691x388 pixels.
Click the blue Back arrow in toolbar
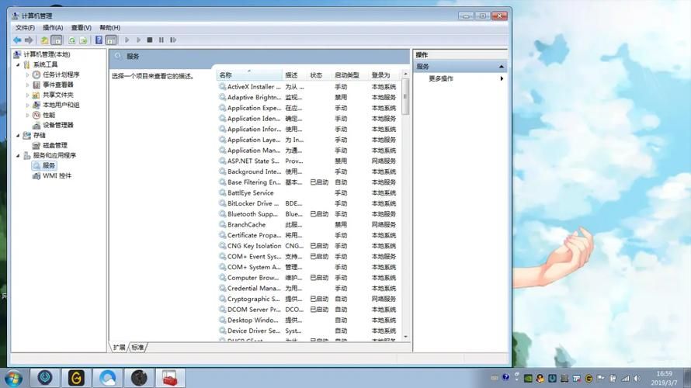click(x=17, y=40)
